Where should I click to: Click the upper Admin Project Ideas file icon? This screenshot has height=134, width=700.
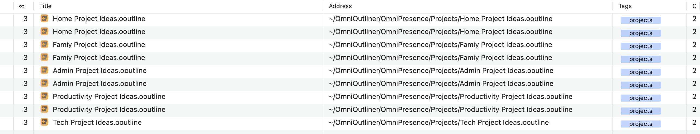coord(44,70)
